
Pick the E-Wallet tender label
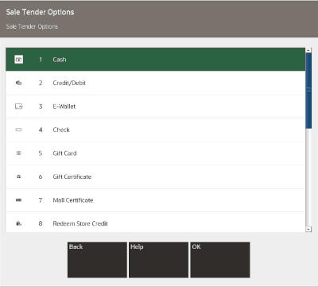tap(64, 107)
